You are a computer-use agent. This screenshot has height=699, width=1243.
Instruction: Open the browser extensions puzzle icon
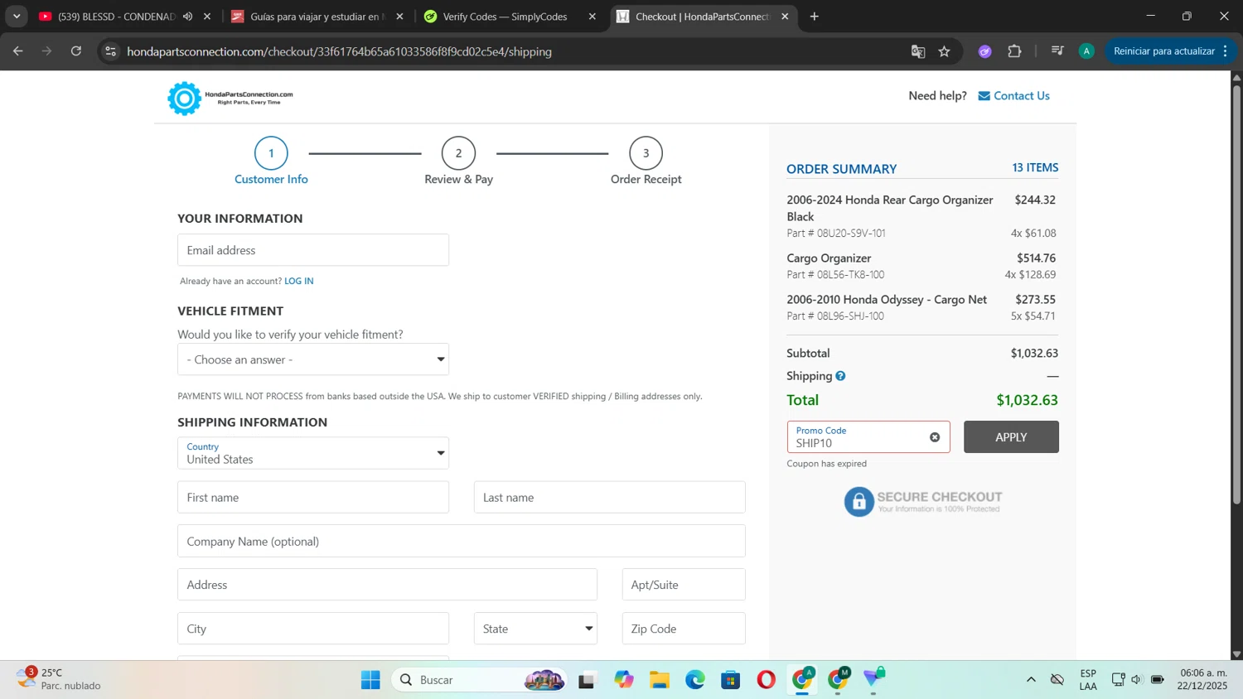[1014, 51]
